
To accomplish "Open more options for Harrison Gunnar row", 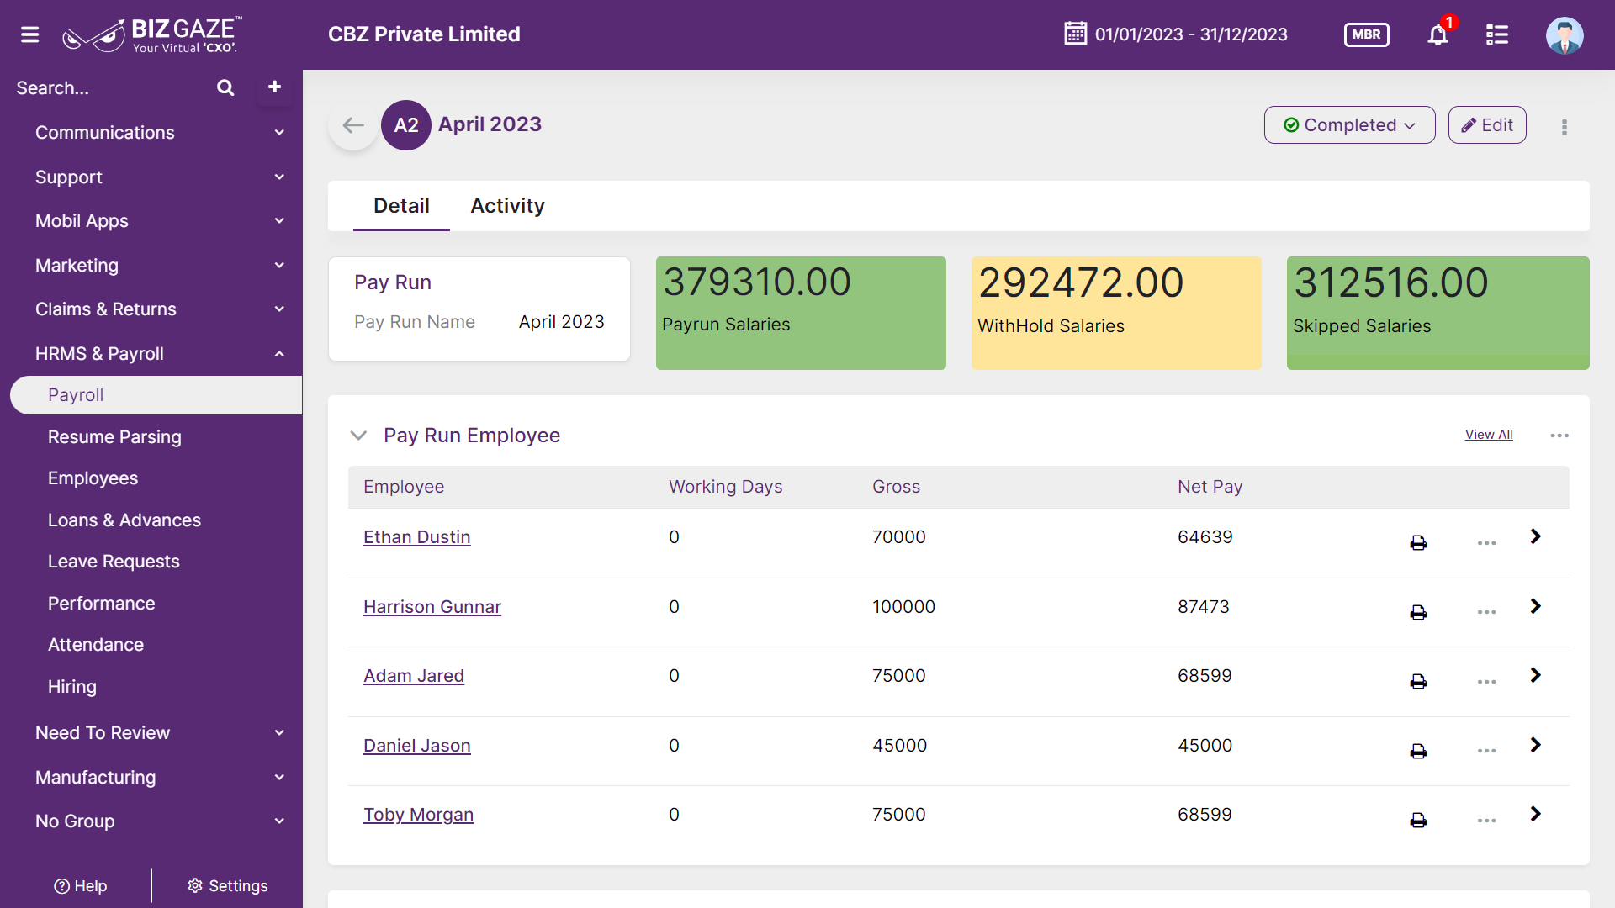I will pyautogui.click(x=1486, y=612).
